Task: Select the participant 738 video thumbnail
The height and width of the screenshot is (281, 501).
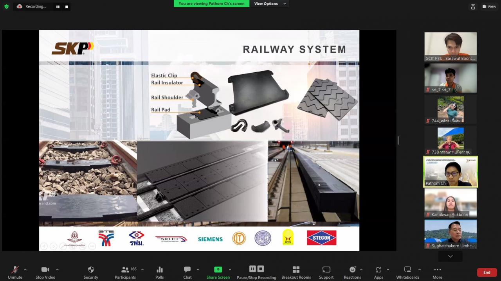Action: 451,140
